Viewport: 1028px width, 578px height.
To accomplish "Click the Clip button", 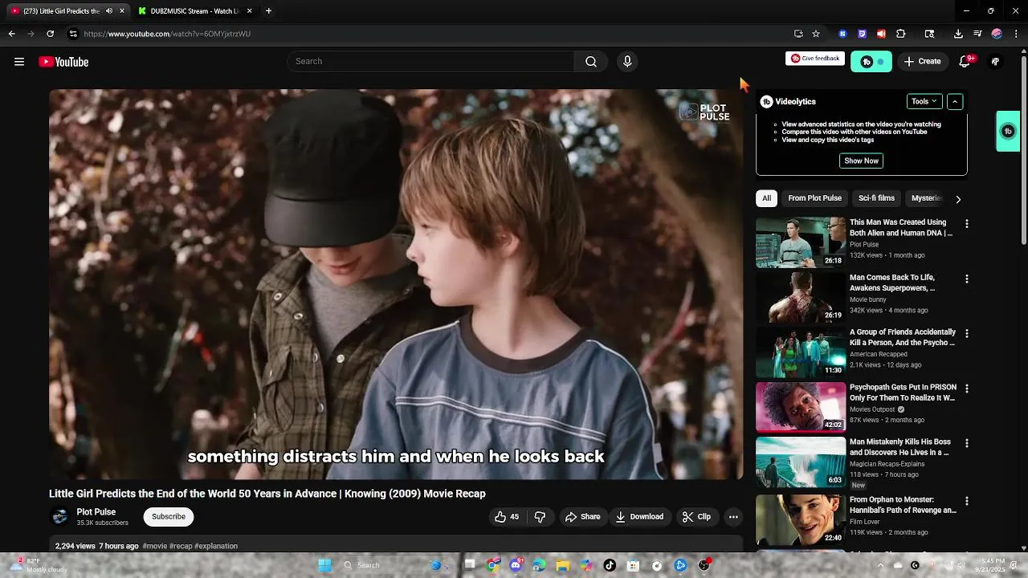I will coord(696,517).
